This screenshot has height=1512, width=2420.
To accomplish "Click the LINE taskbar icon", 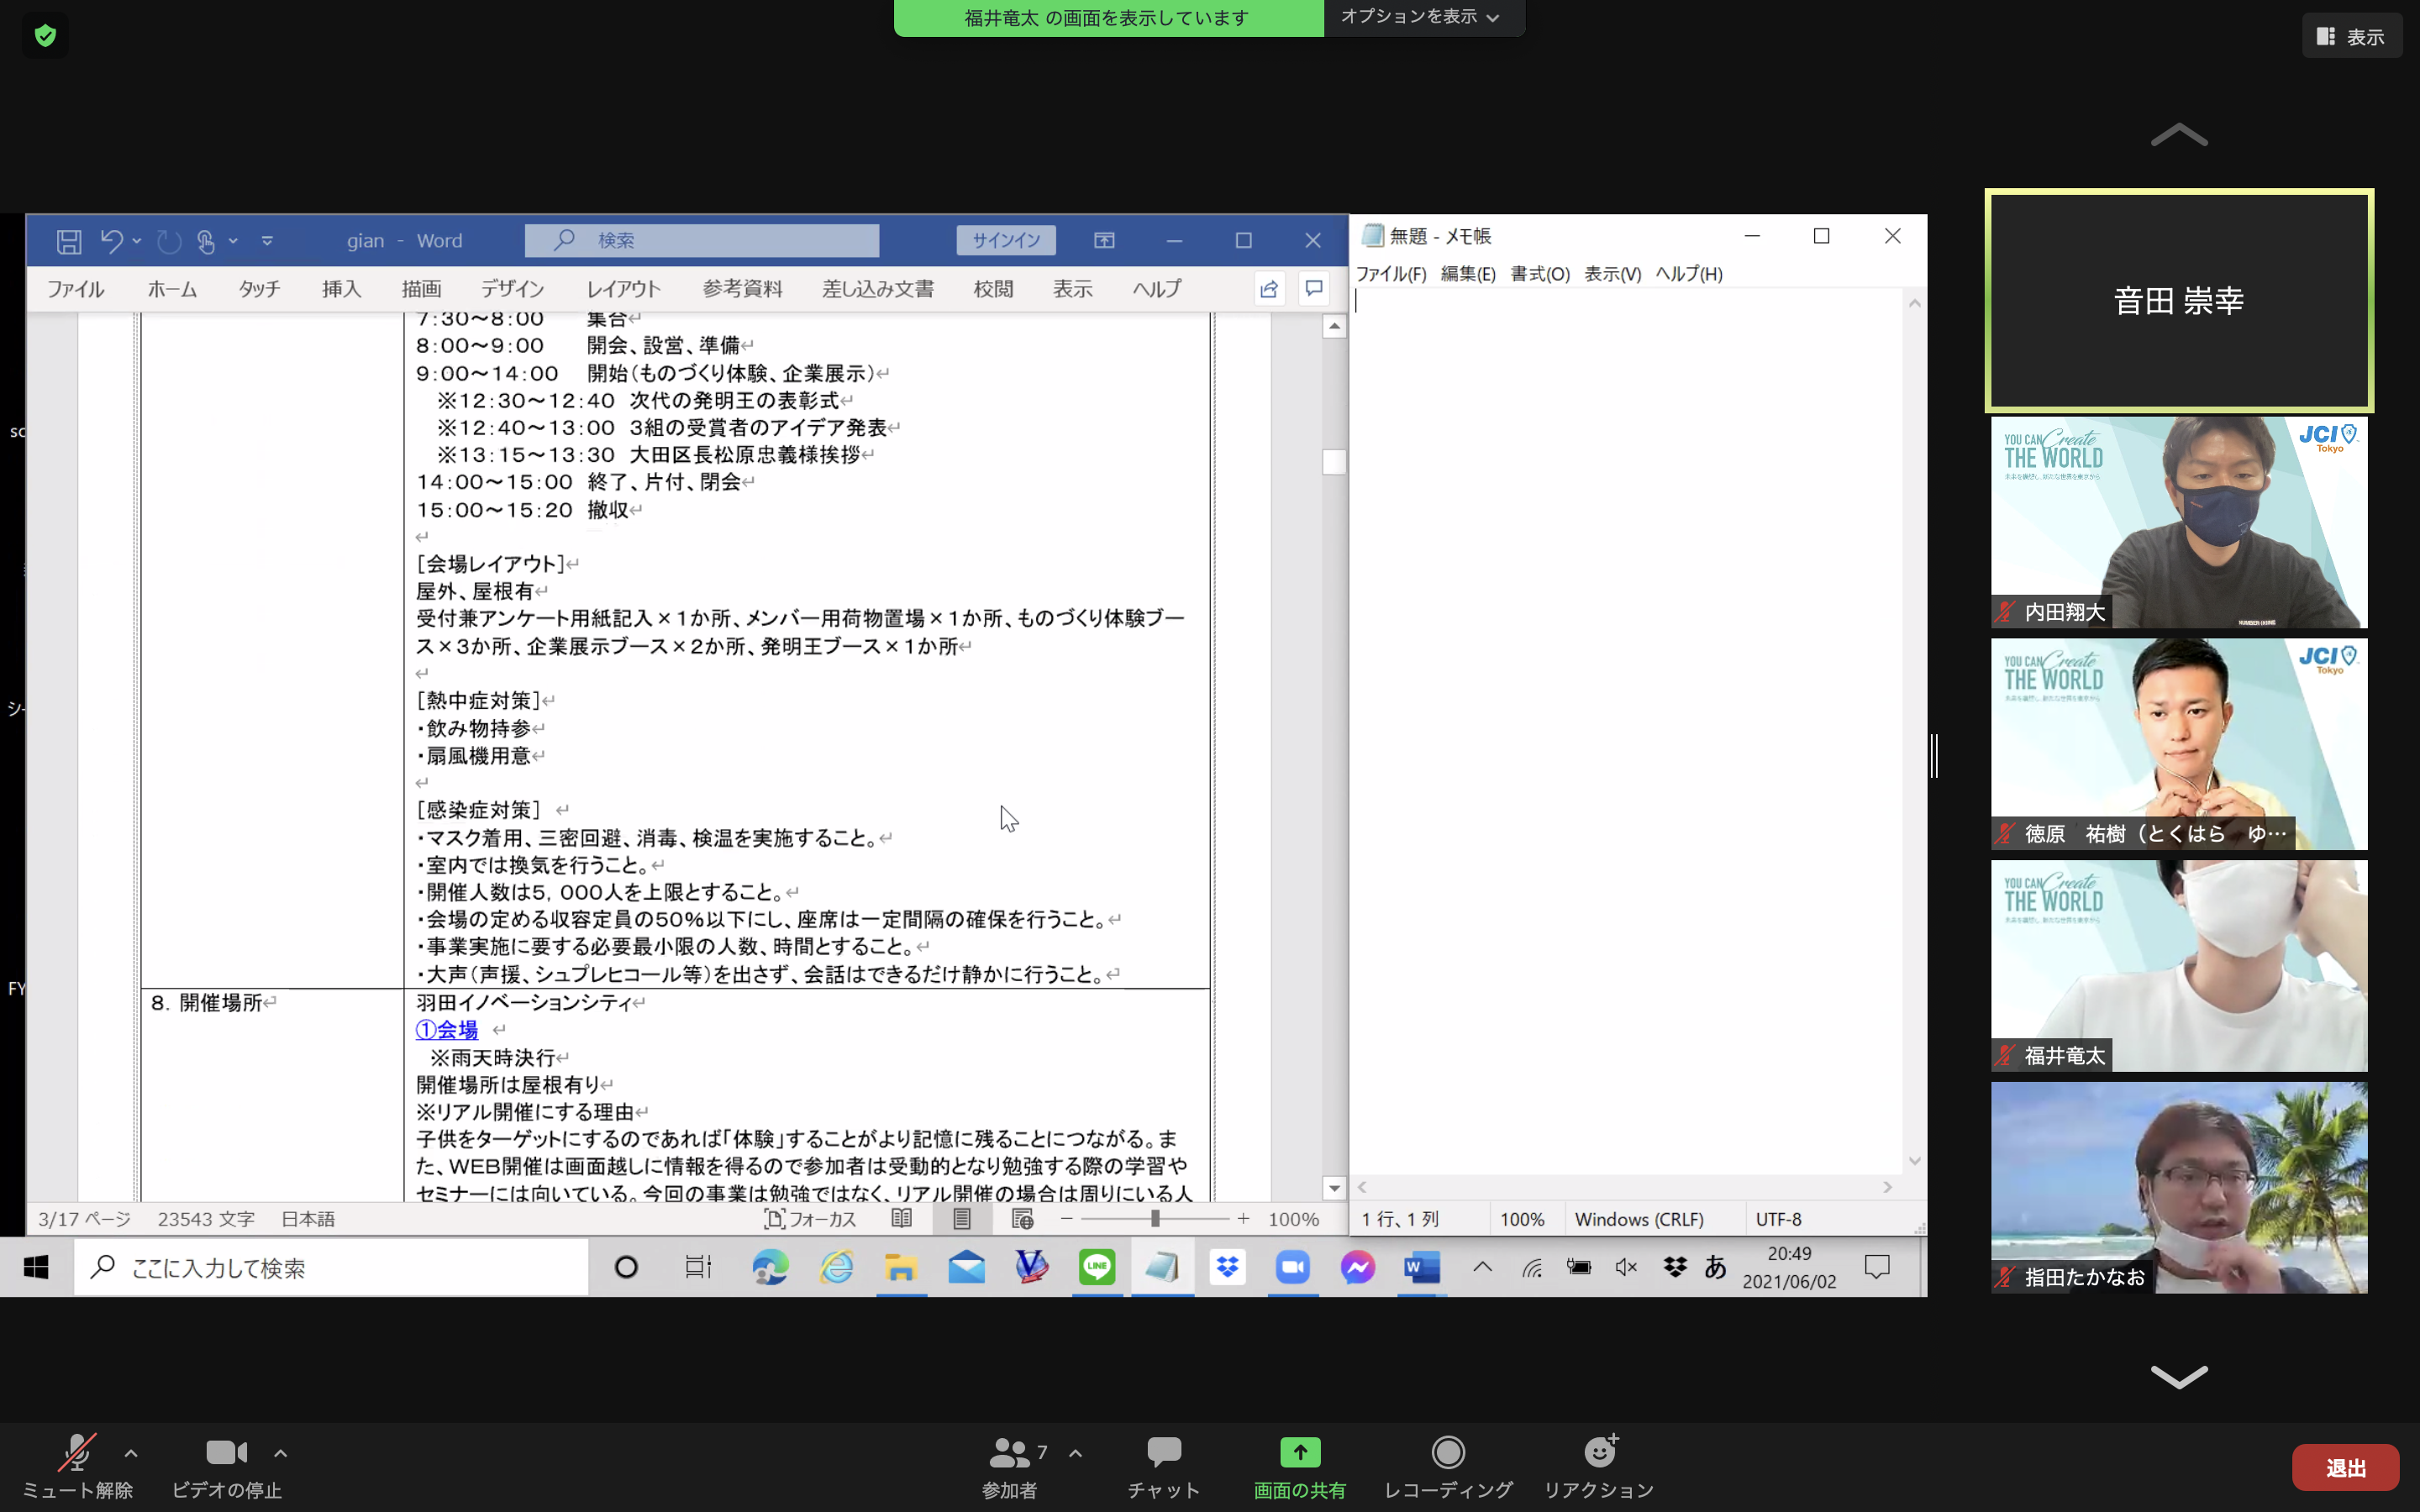I will 1097,1268.
